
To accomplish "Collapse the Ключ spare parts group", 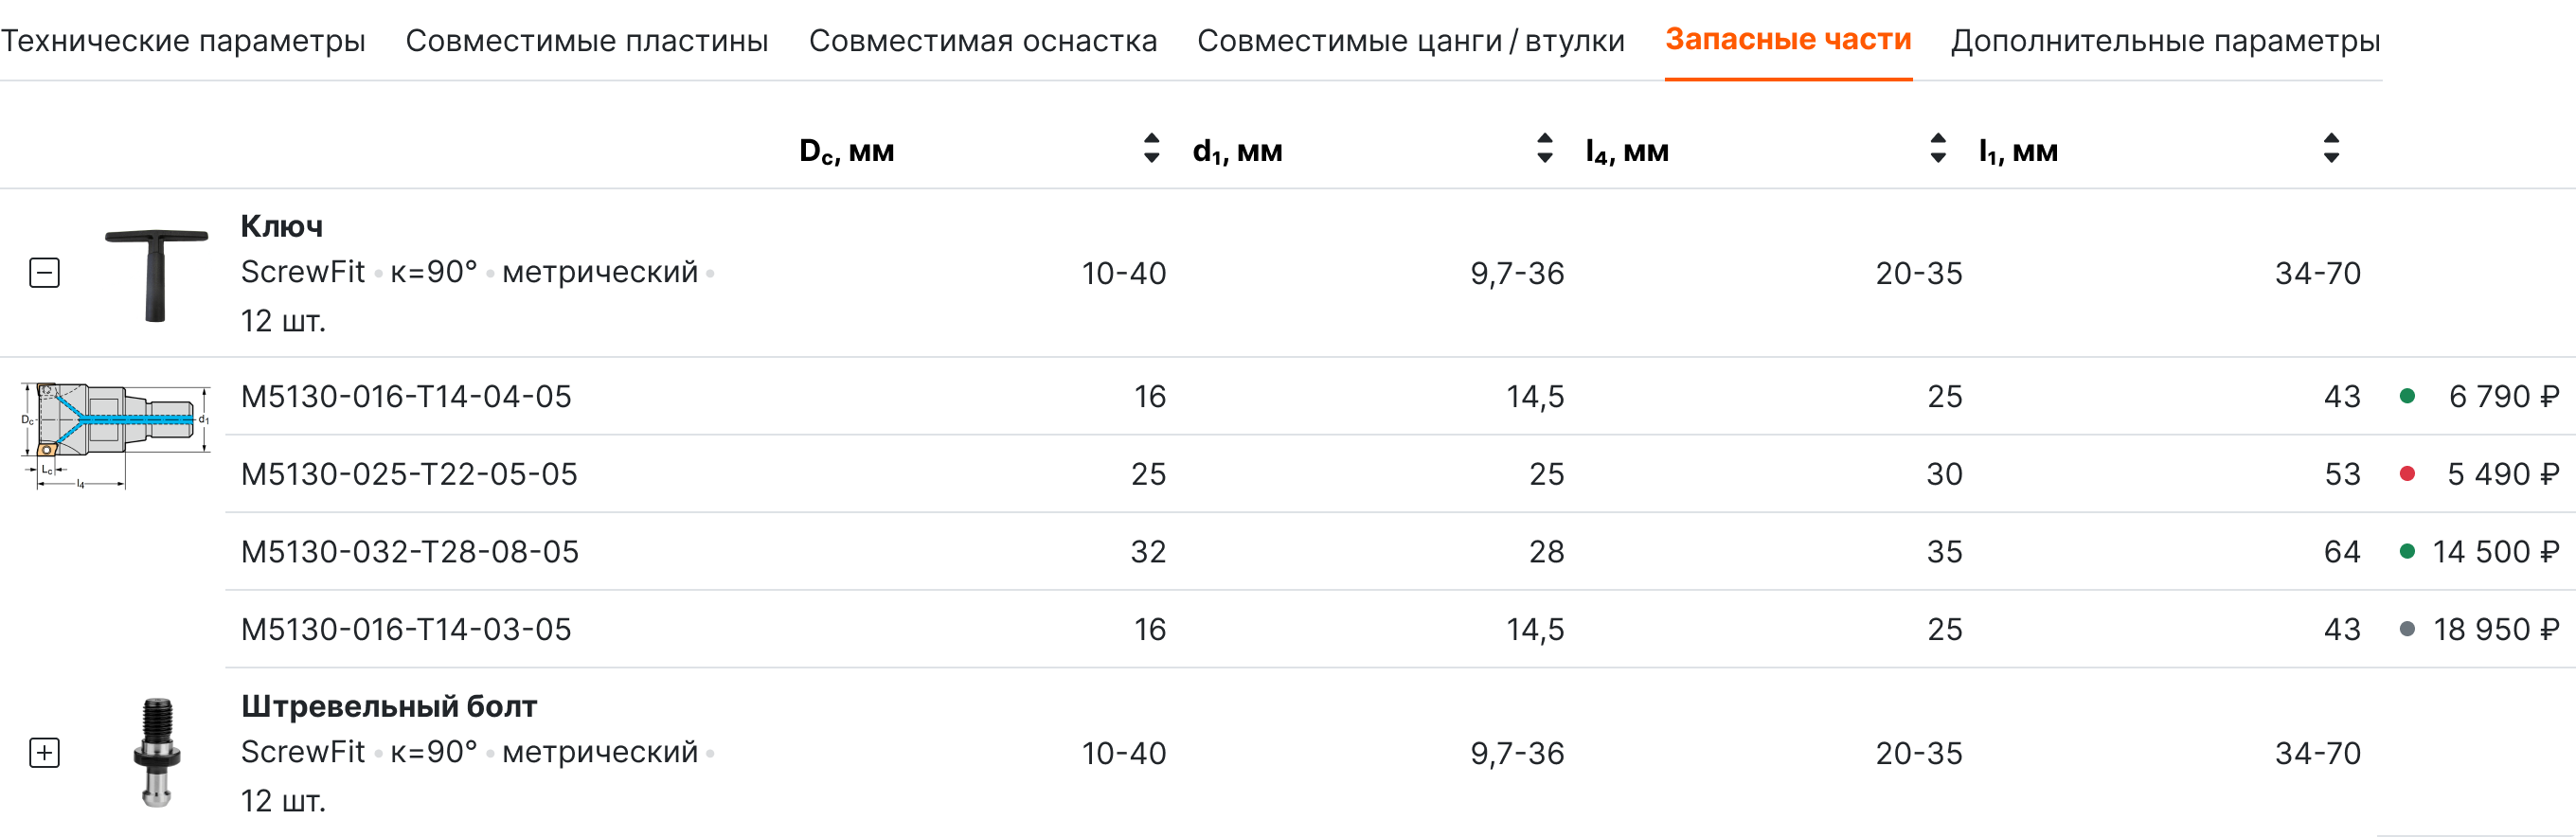I will tap(45, 273).
